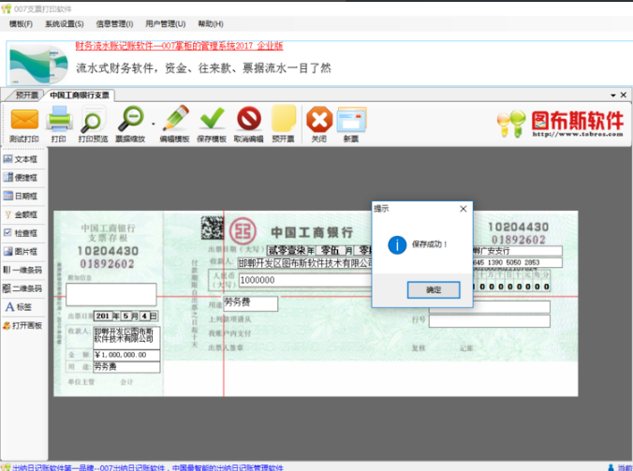Open the 系统设置(S) menu
This screenshot has height=471, width=633.
coord(65,23)
